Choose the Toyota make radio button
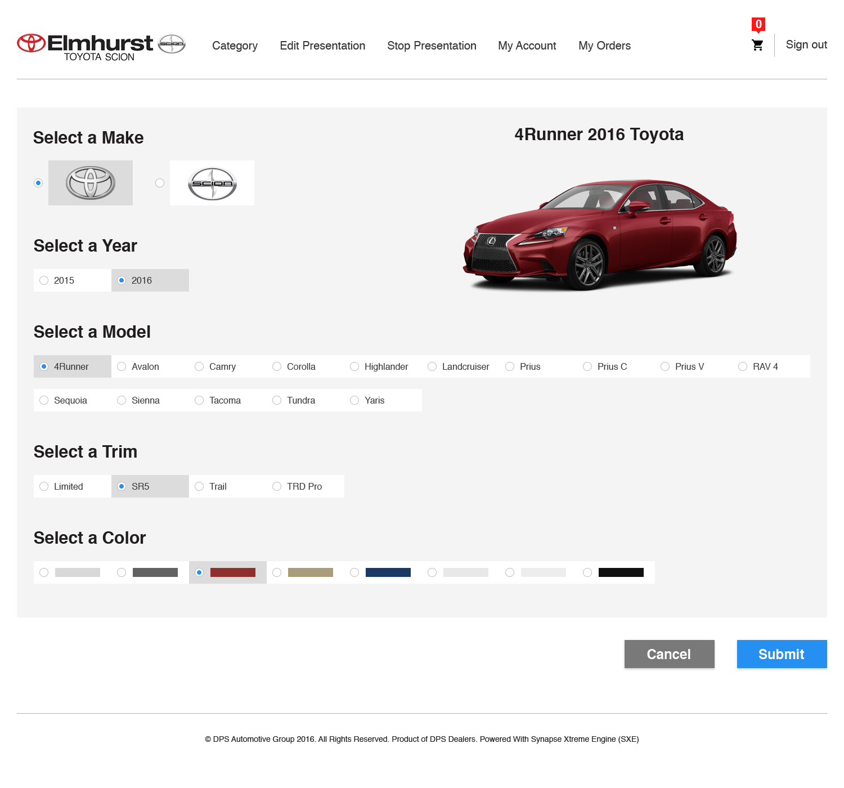 point(38,183)
